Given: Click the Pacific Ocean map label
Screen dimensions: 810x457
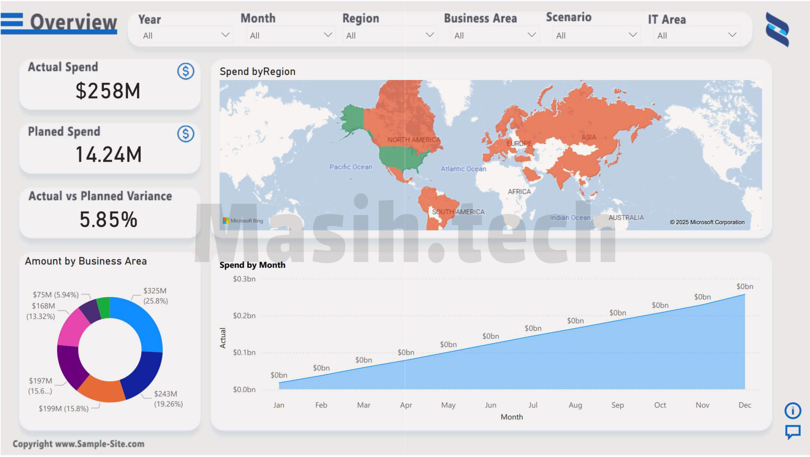Looking at the screenshot, I should pyautogui.click(x=351, y=167).
